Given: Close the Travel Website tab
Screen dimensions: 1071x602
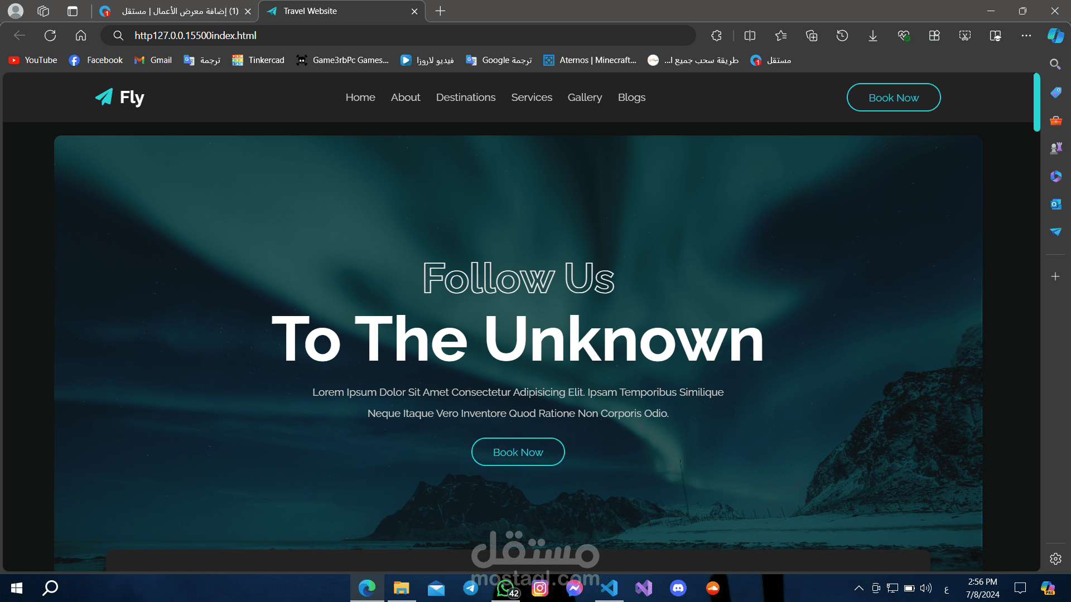Looking at the screenshot, I should tap(414, 11).
